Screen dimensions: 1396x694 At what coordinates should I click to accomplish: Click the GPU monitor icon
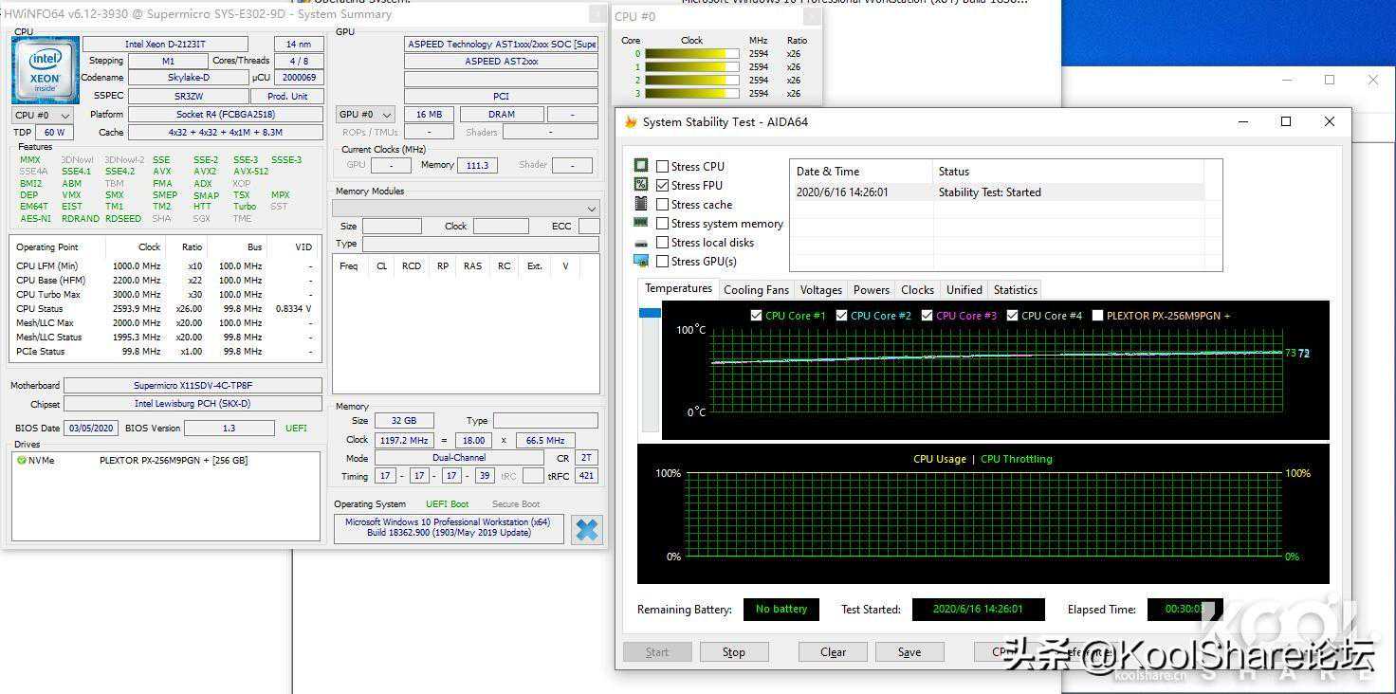click(x=641, y=262)
